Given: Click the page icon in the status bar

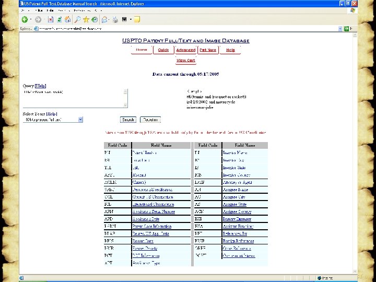Looking at the screenshot, I should 21,278.
